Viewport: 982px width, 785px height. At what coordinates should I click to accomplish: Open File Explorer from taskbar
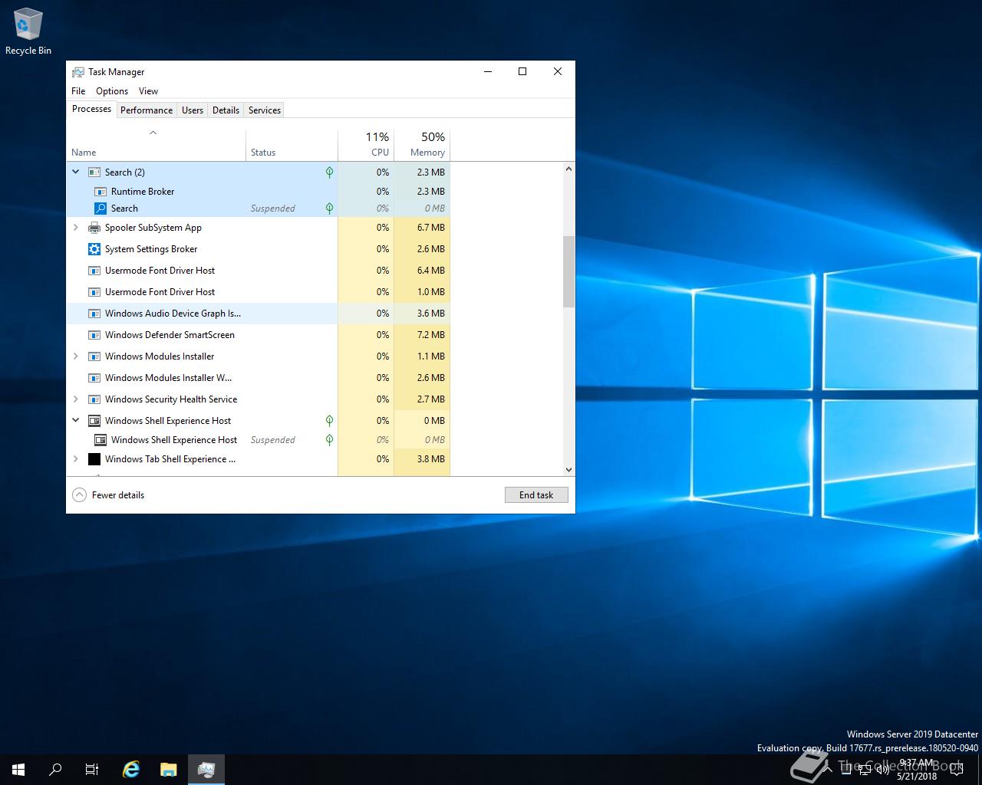coord(169,770)
